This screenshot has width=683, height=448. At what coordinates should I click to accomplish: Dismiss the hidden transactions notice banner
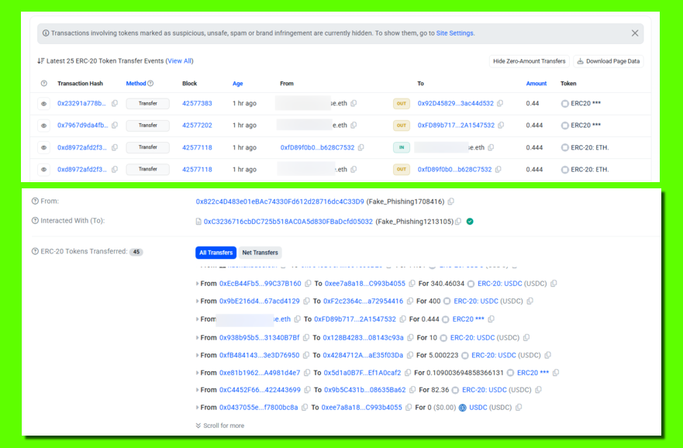(x=635, y=33)
